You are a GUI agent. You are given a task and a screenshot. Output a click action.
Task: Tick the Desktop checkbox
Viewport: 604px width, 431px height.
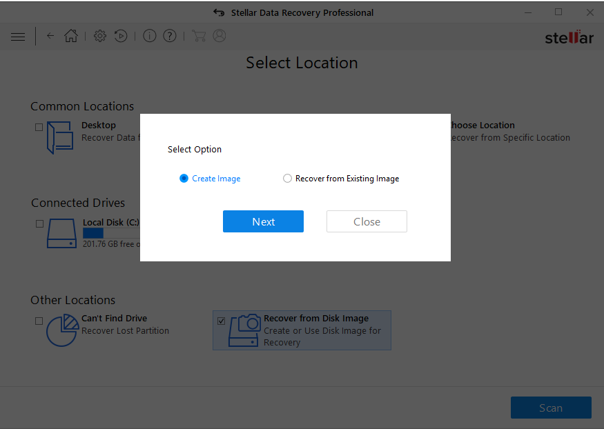click(39, 127)
